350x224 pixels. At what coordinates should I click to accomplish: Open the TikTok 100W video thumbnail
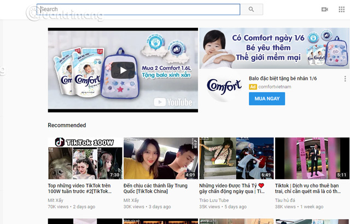pos(84,158)
